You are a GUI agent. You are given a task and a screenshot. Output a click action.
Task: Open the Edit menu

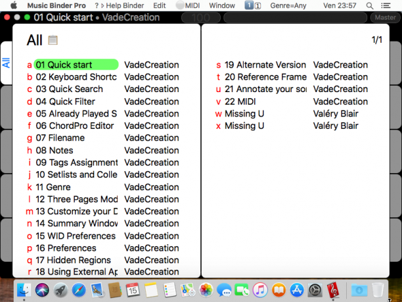point(159,6)
